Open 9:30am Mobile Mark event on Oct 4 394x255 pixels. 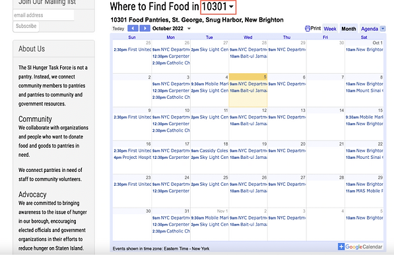210,84
